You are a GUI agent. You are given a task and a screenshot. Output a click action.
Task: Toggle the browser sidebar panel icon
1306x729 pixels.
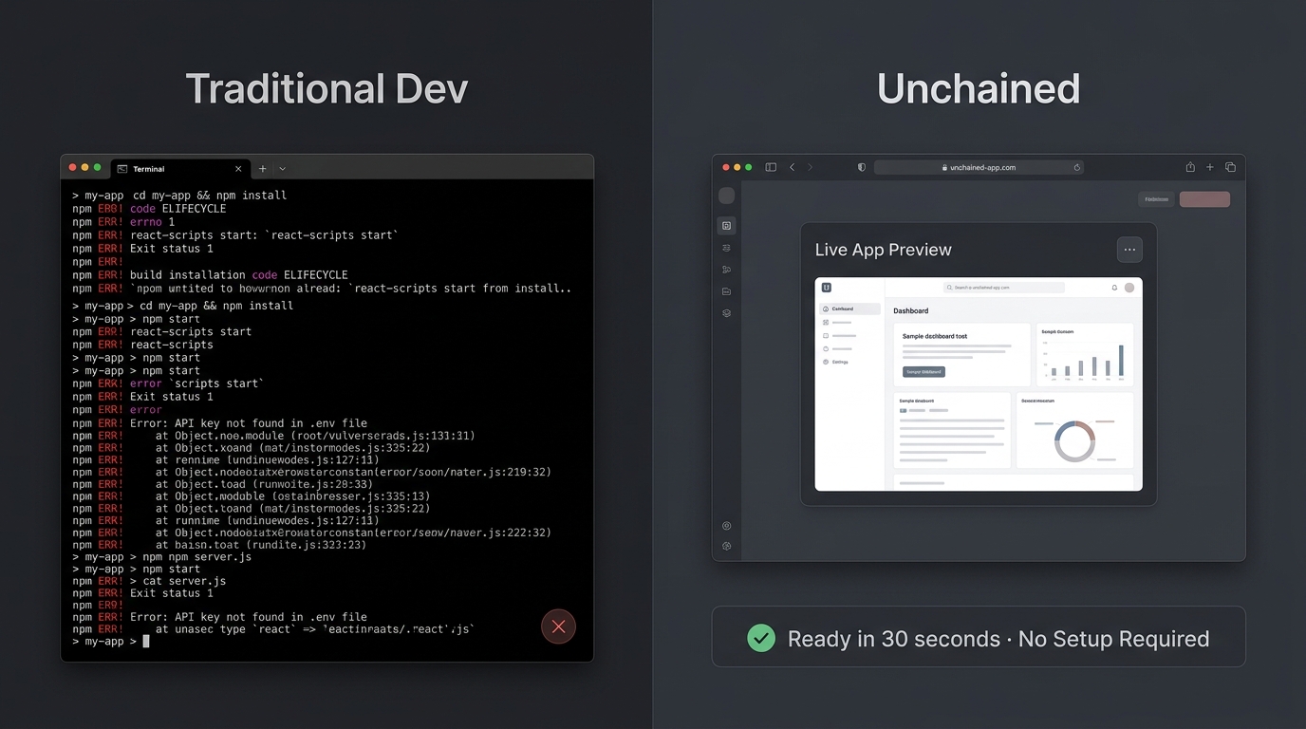click(771, 167)
